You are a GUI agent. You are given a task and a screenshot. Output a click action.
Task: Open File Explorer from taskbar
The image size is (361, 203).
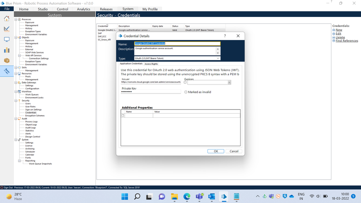click(x=175, y=196)
